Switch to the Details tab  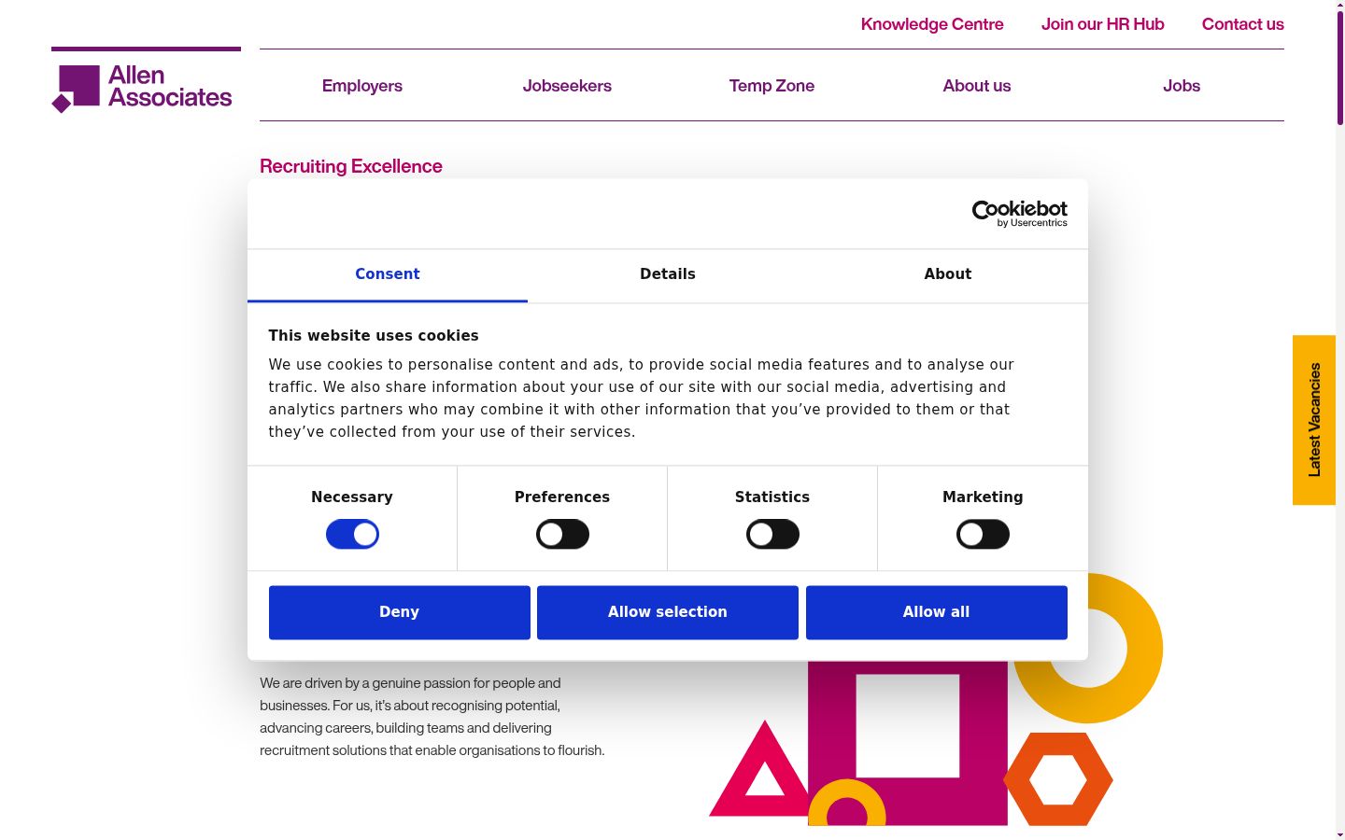[668, 274]
